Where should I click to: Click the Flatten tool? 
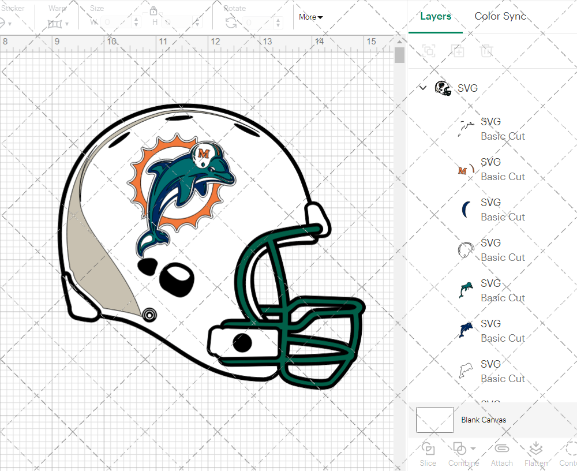[x=536, y=454]
